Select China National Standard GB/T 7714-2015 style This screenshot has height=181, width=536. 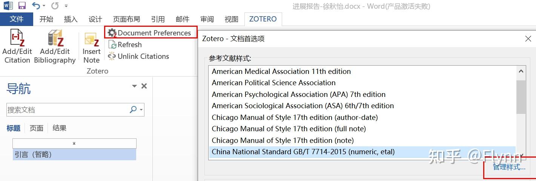[362, 152]
